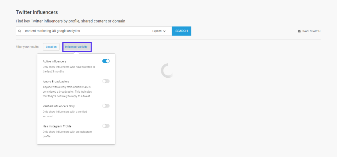This screenshot has width=337, height=157.
Task: Click the blue SEARCH button
Action: (181, 31)
